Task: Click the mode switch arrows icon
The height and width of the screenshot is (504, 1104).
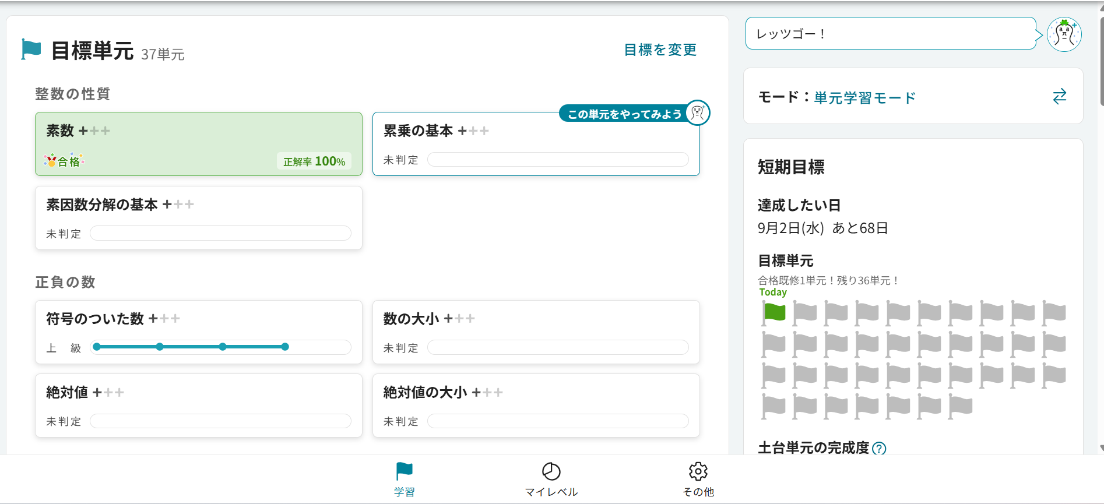Action: (1059, 96)
